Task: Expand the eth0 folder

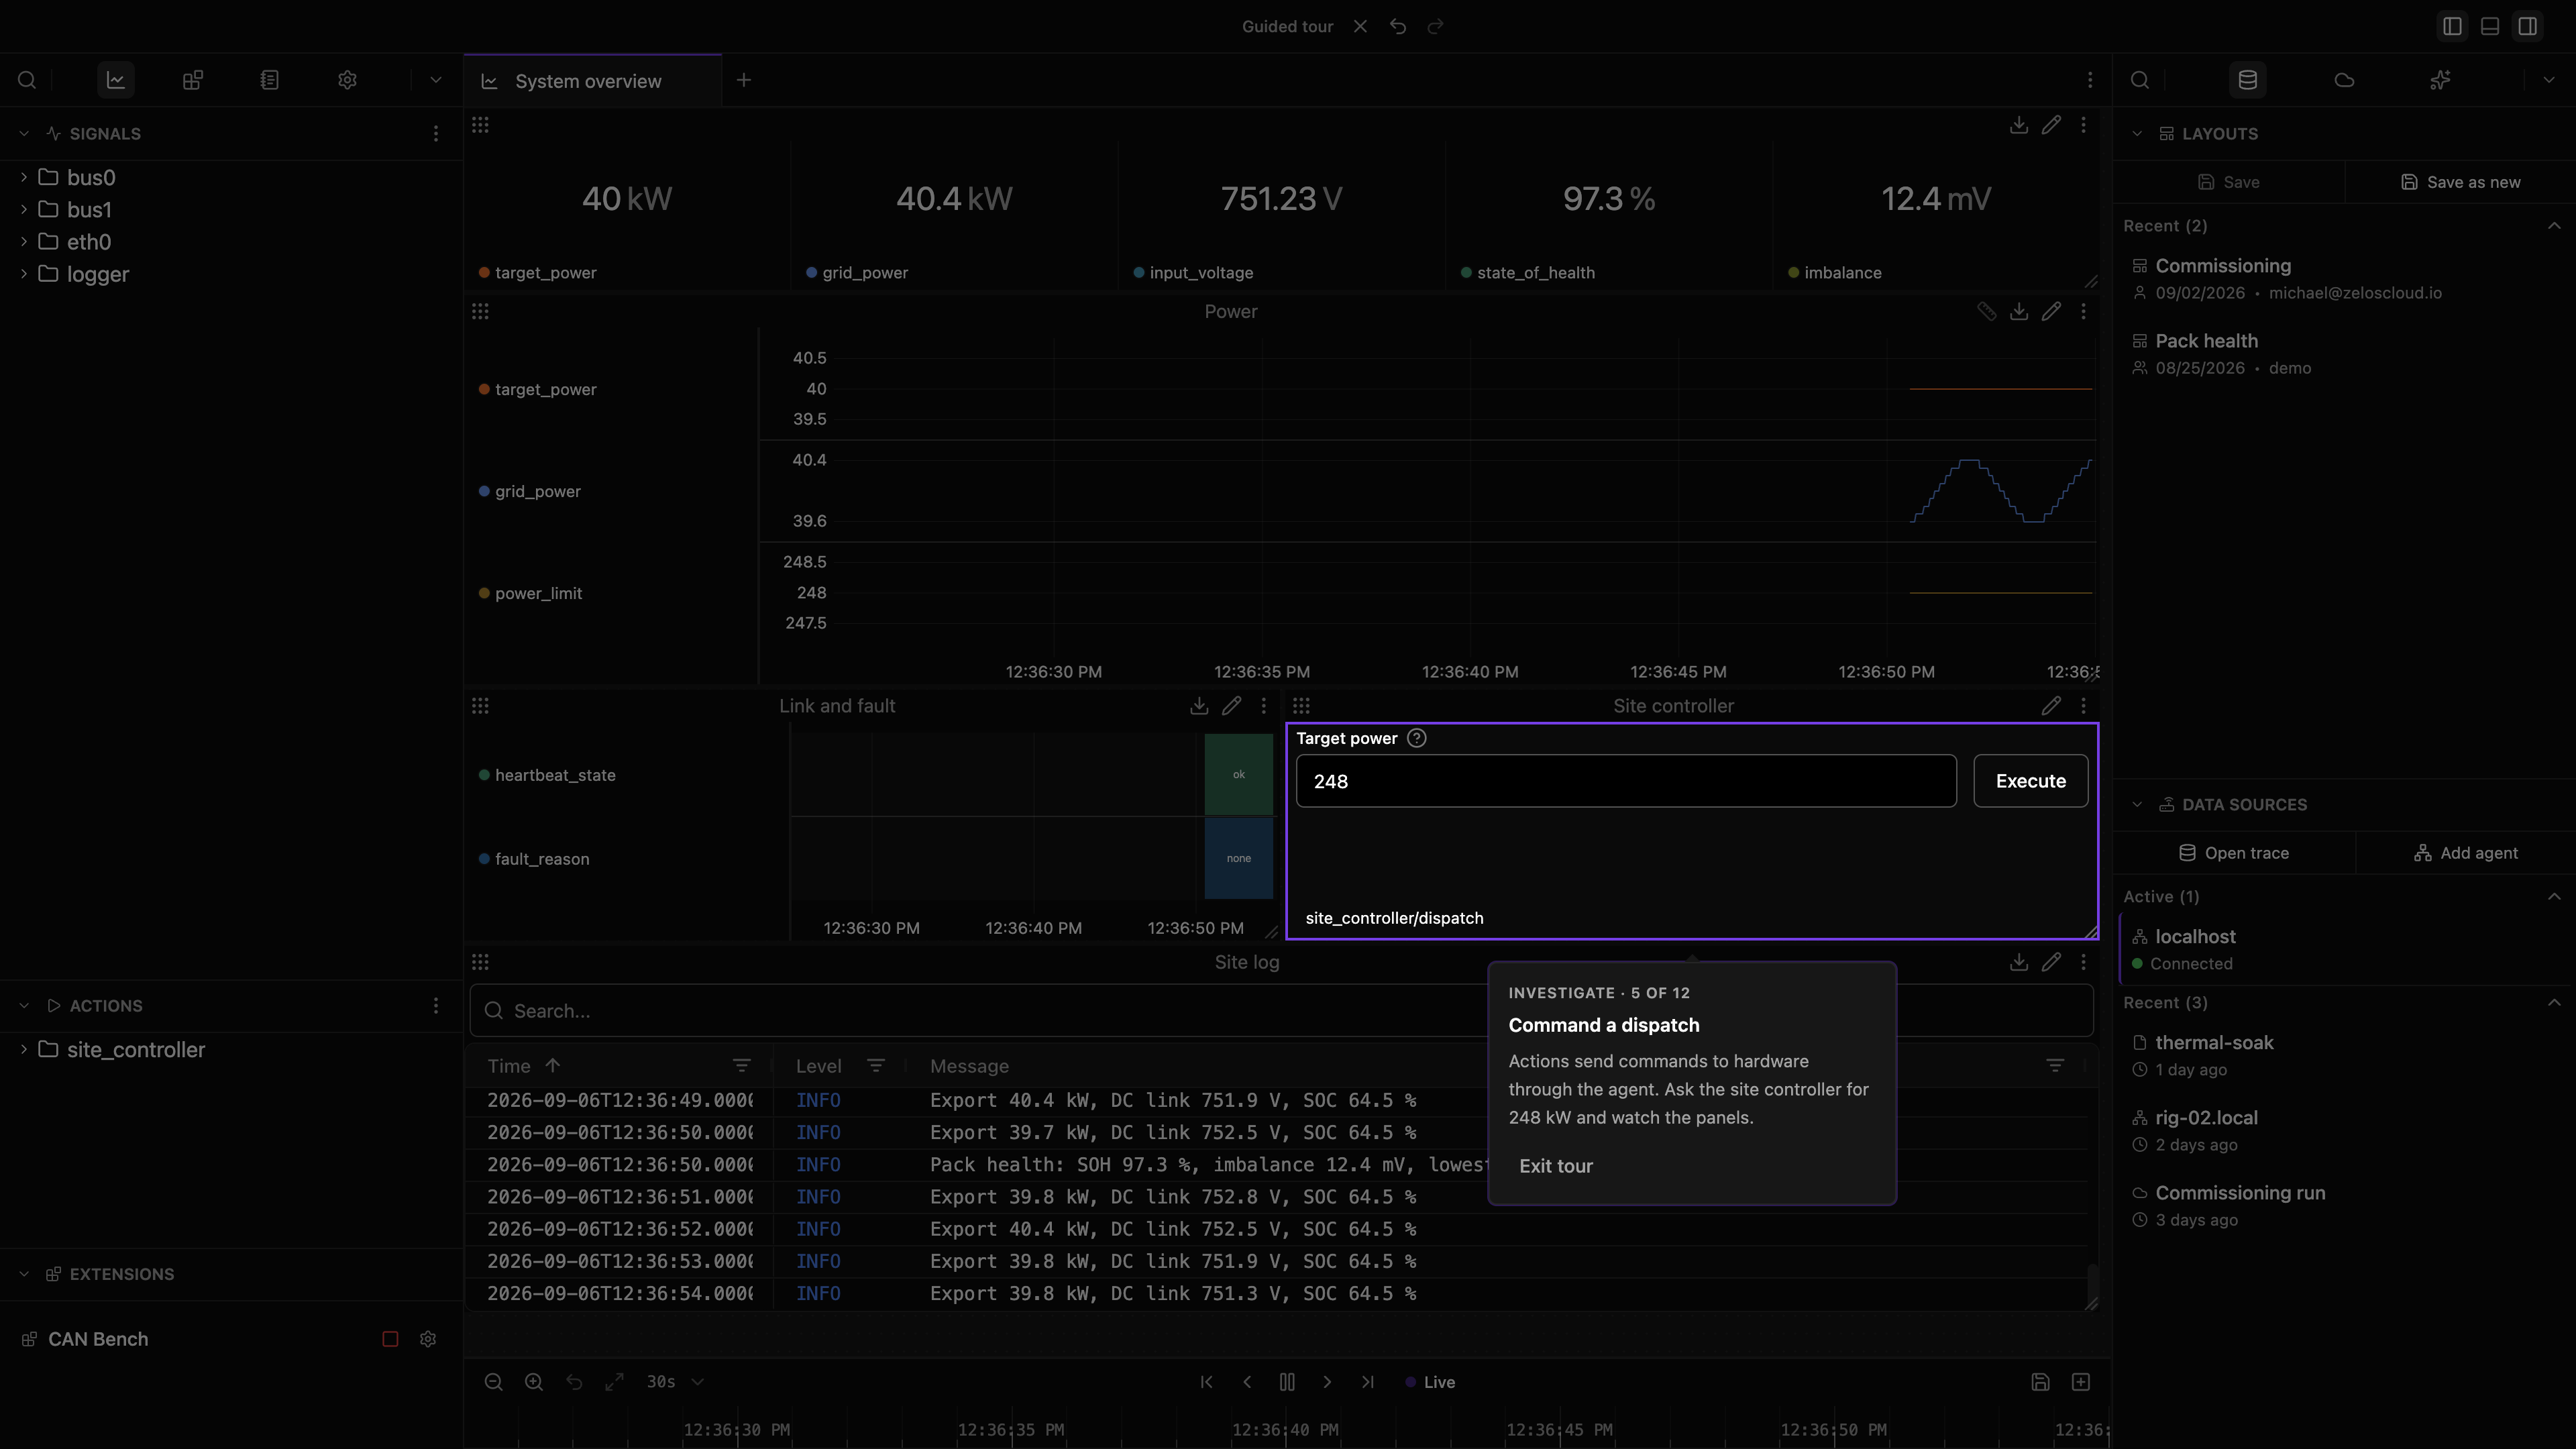Action: point(24,241)
